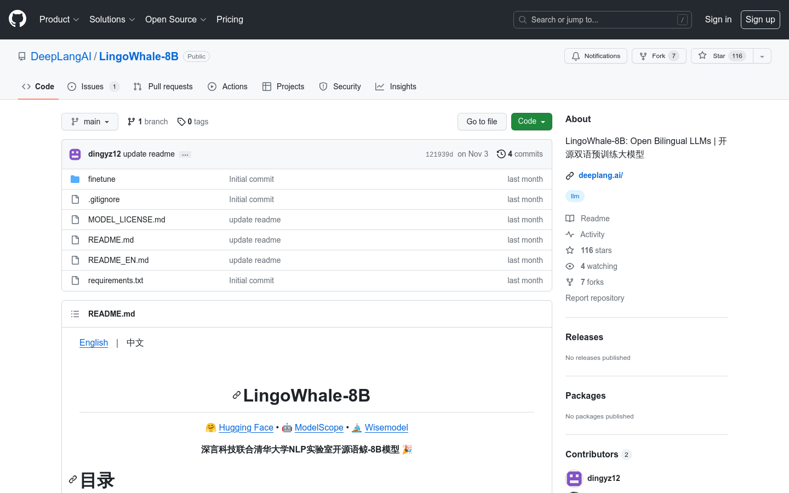Image resolution: width=789 pixels, height=493 pixels.
Task: Click the fork icon next to 7 forks
Action: pos(570,282)
